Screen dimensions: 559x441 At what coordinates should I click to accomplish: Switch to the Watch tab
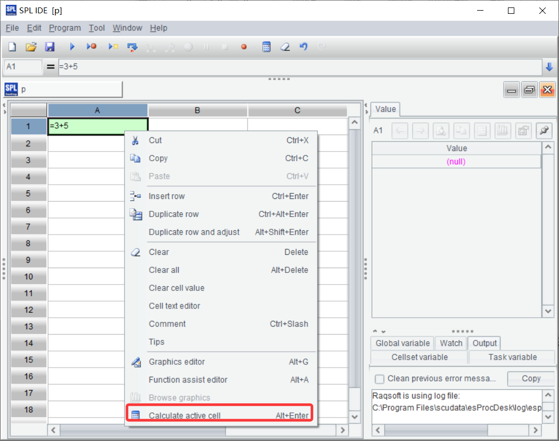(x=451, y=343)
